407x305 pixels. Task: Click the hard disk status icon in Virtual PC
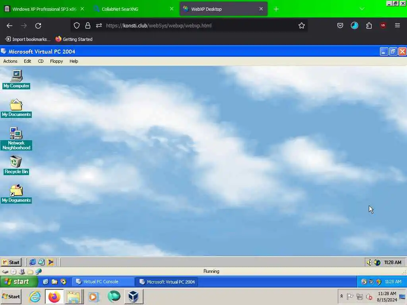[x=5, y=272]
